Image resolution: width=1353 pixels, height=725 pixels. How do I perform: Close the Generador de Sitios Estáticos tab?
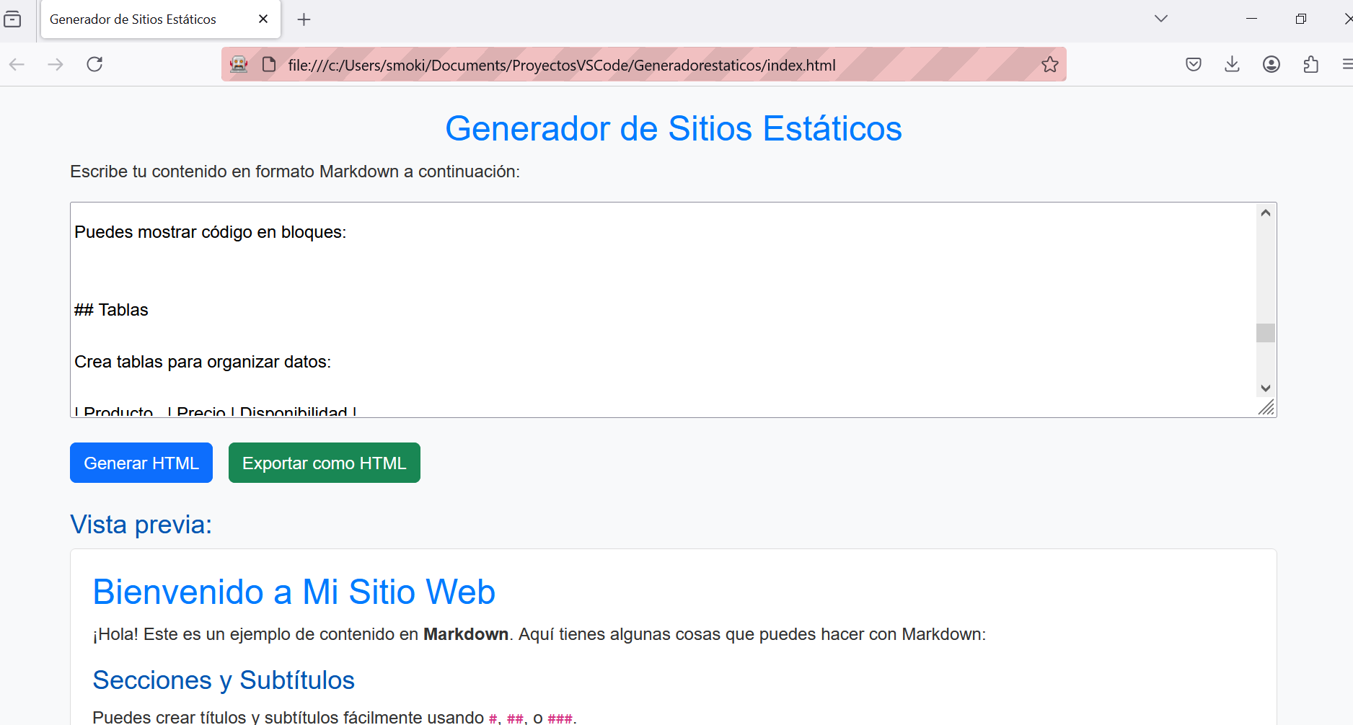click(x=263, y=19)
